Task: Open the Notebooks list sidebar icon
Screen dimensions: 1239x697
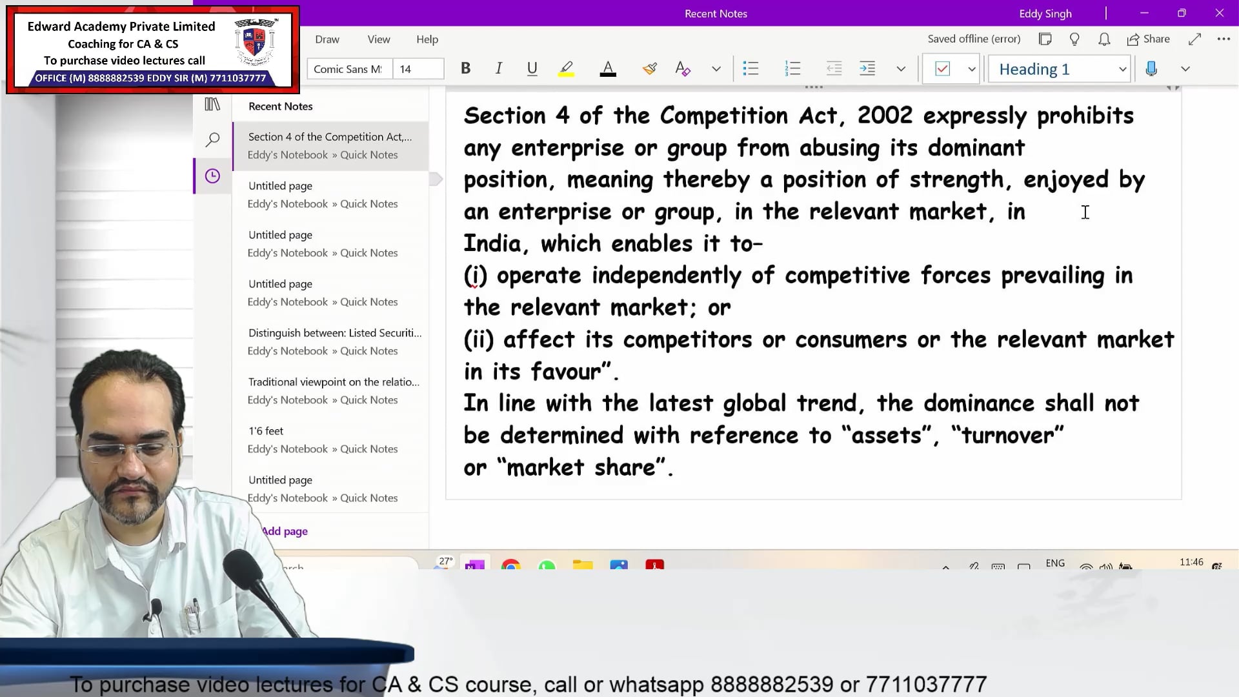Action: (x=212, y=103)
